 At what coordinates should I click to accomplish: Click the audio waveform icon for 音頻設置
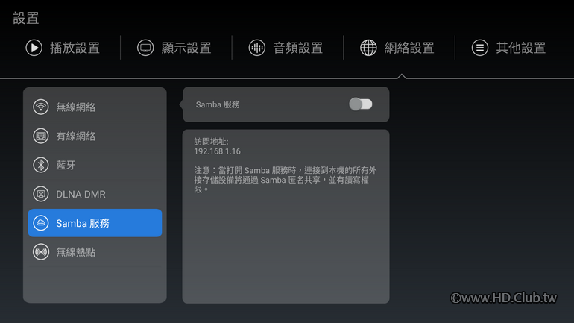click(257, 48)
